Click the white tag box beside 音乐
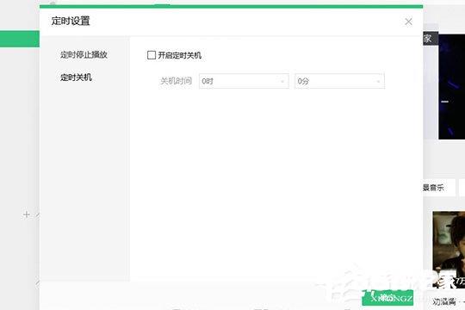The width and height of the screenshot is (465, 310). 462,188
